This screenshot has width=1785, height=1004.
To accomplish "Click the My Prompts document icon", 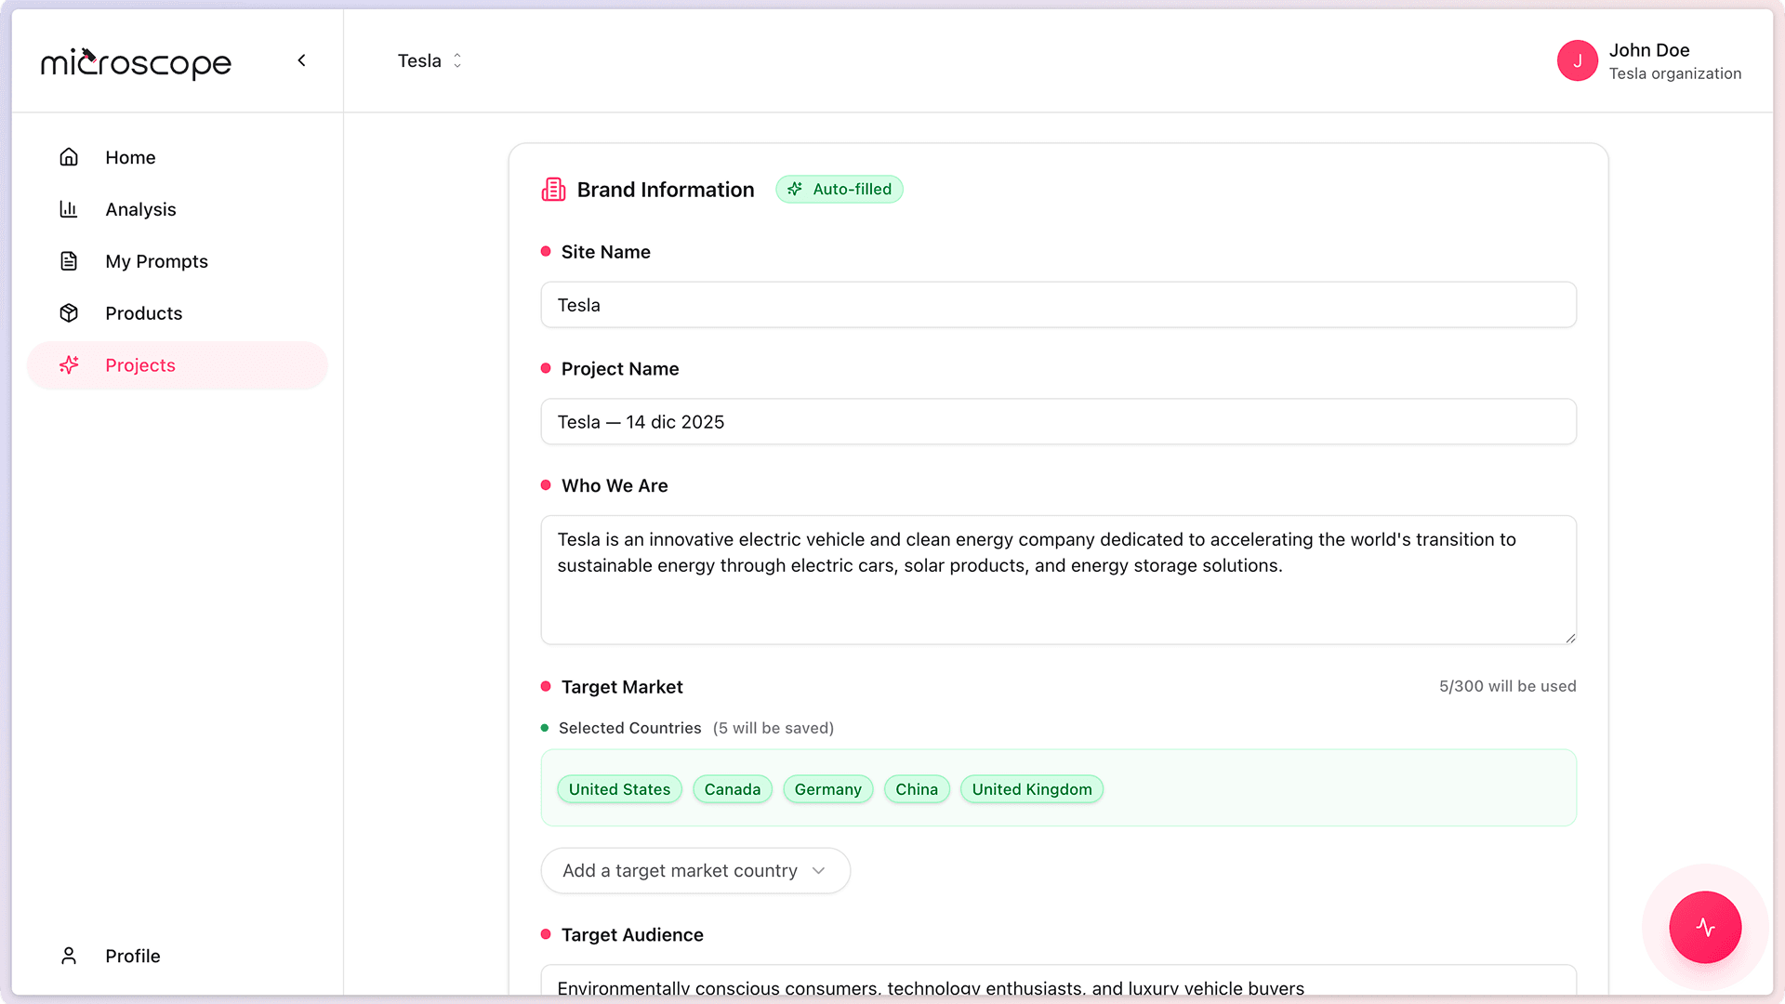I will (69, 261).
